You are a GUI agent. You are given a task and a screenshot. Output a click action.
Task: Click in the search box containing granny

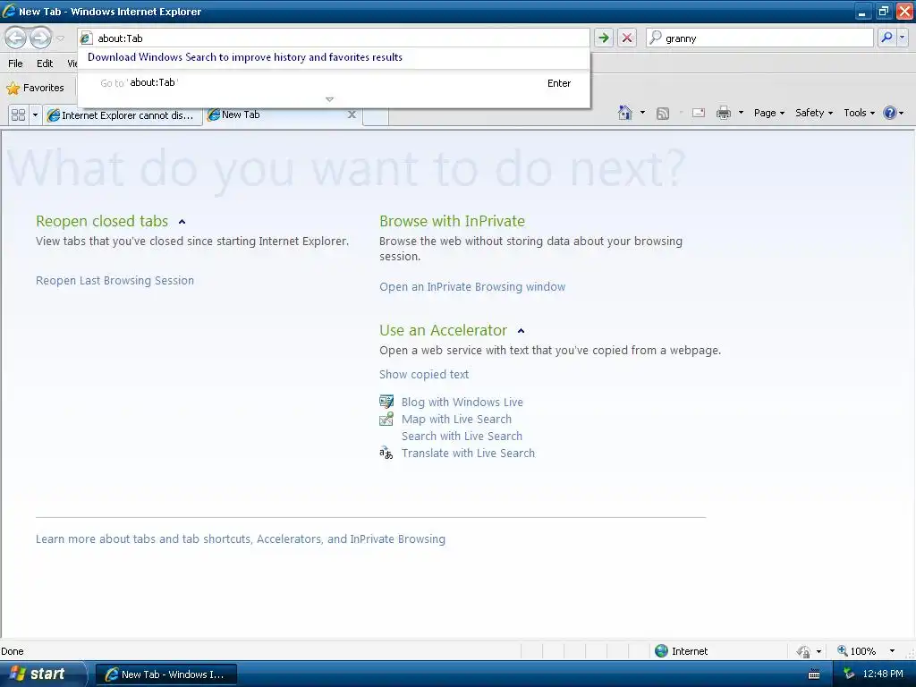(760, 38)
